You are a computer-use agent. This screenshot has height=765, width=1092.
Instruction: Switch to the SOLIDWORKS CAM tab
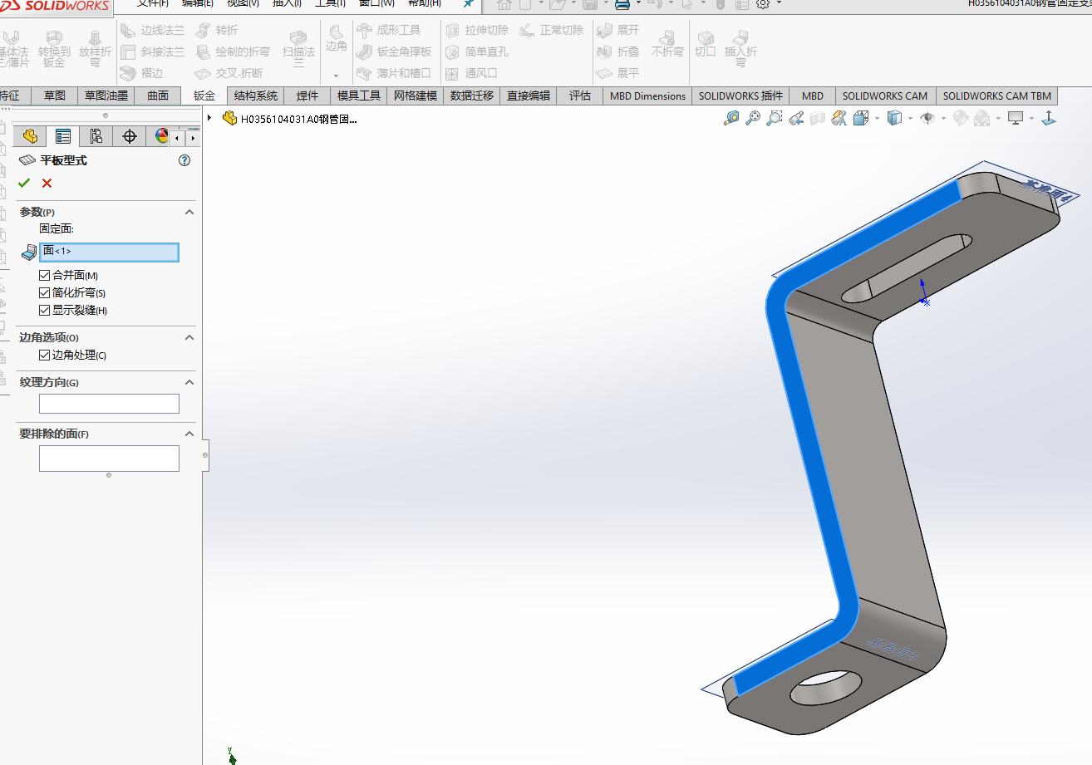coord(885,96)
